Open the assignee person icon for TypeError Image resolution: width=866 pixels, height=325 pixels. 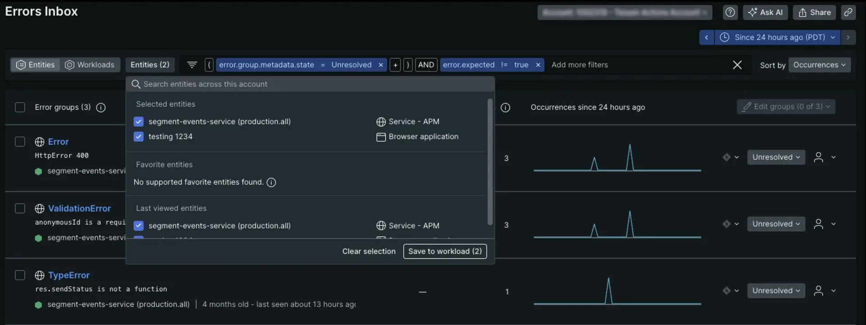point(818,291)
